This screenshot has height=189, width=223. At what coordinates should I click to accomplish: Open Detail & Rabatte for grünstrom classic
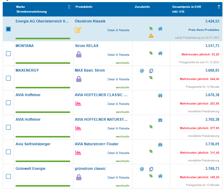pos(118,178)
